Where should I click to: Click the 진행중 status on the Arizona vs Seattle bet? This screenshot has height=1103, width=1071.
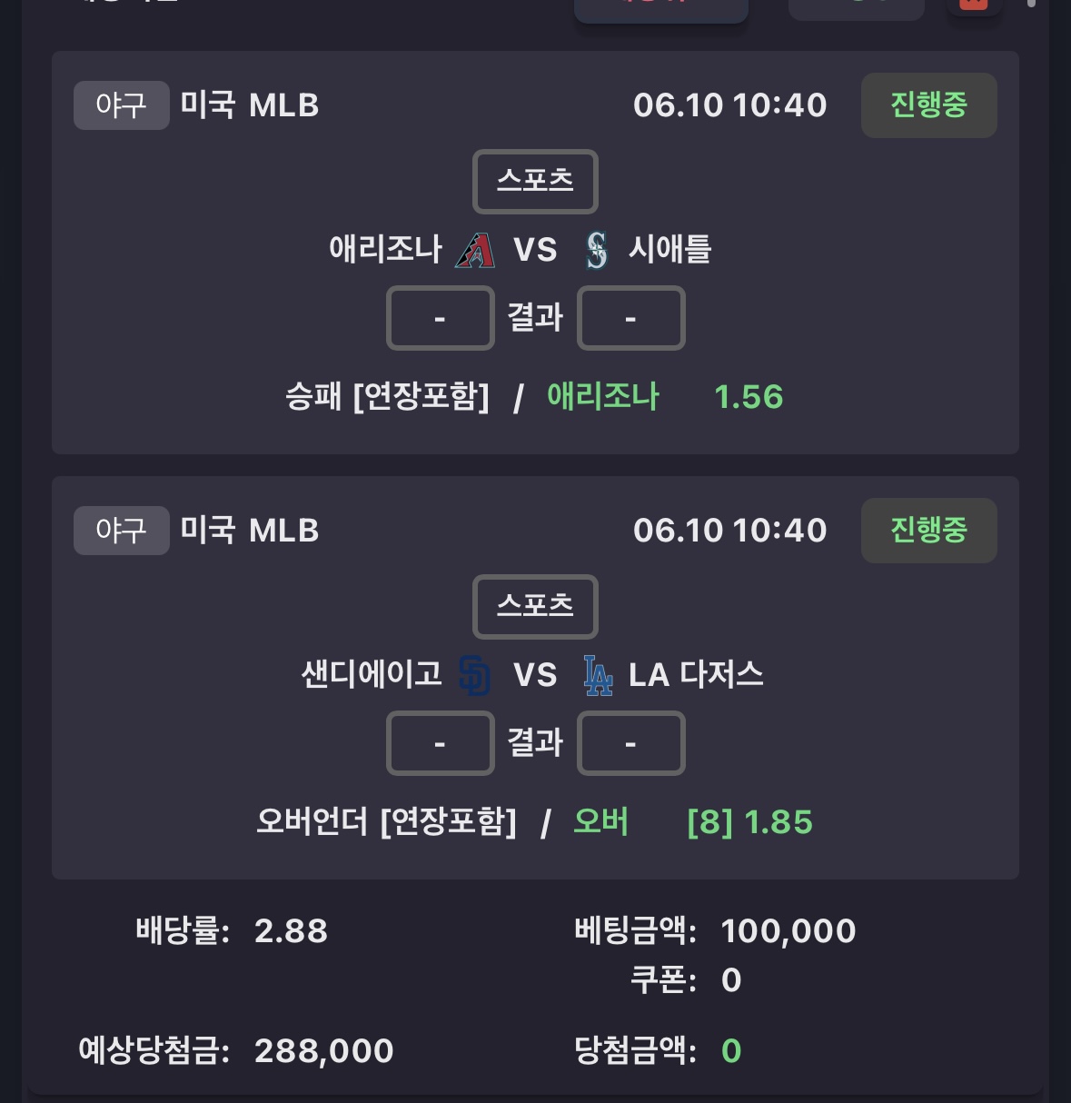click(928, 105)
